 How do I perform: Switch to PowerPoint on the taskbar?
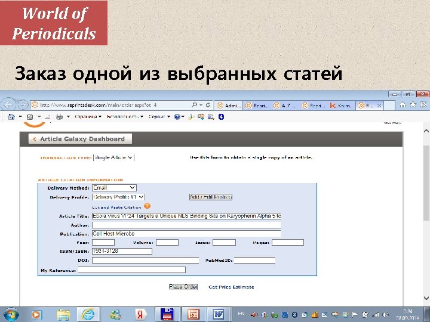(193, 315)
